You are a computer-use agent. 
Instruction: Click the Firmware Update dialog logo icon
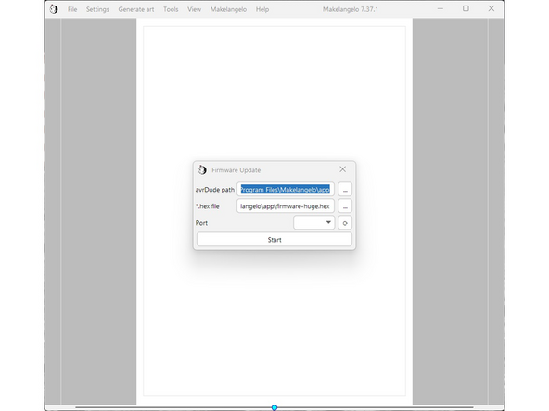tap(202, 169)
